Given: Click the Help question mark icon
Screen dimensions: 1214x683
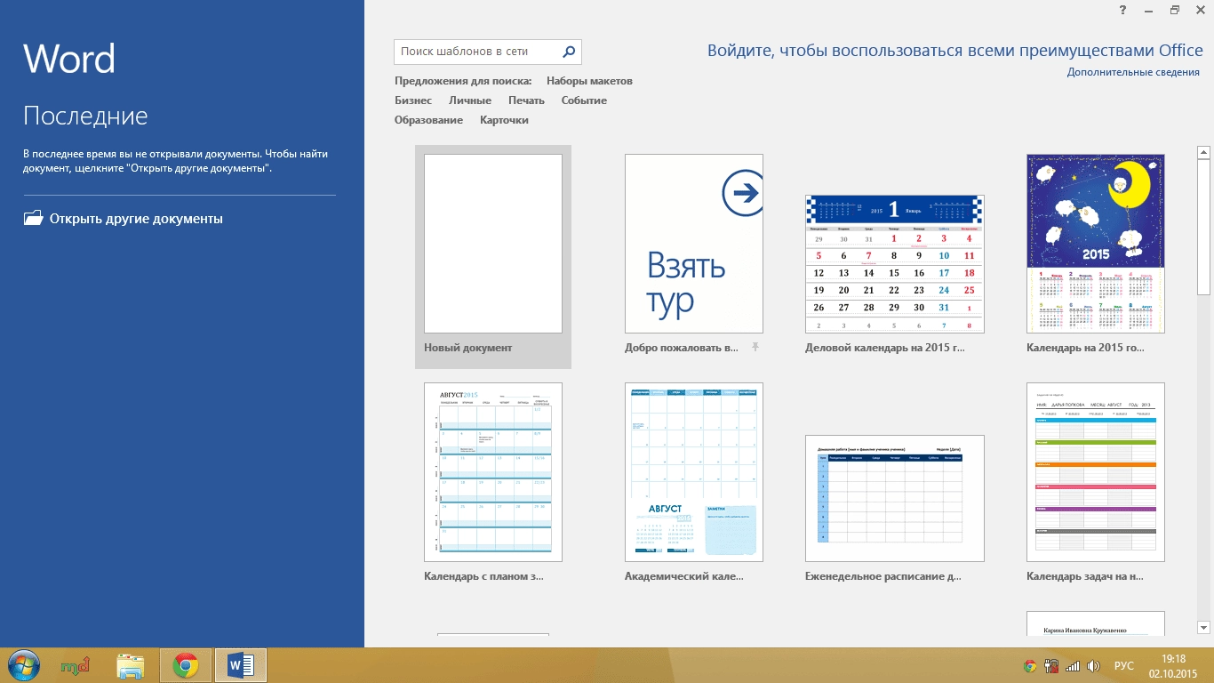Looking at the screenshot, I should (x=1124, y=10).
